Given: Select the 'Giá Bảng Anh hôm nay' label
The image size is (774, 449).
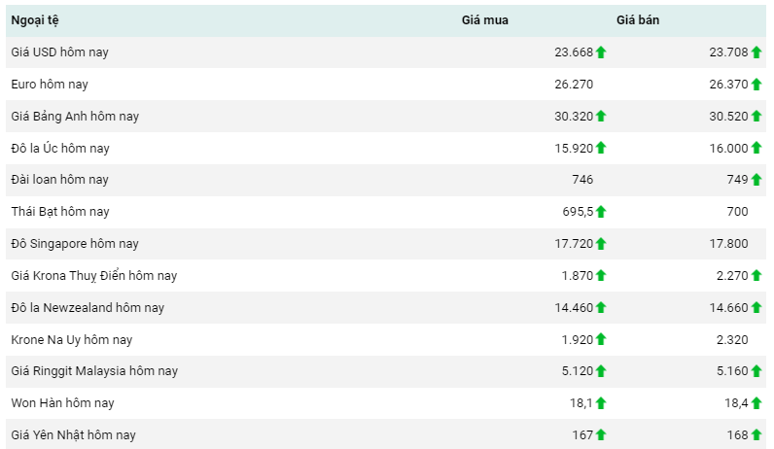Looking at the screenshot, I should (75, 117).
